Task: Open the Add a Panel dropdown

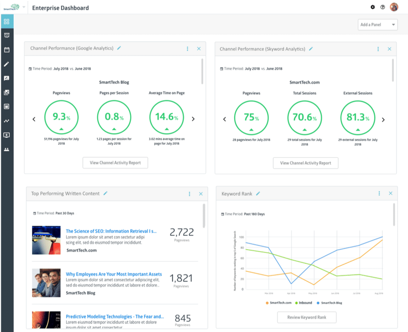Action: pyautogui.click(x=377, y=25)
